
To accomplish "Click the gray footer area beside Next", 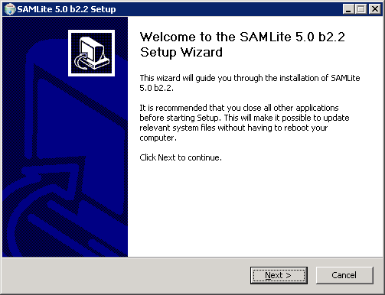I will pyautogui.click(x=125, y=275).
